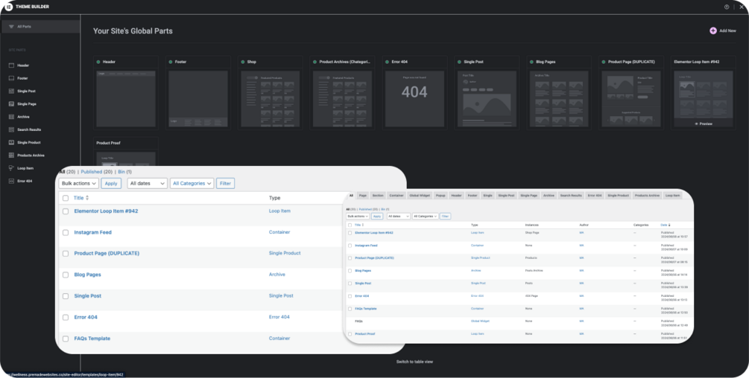Open Bulk actions dropdown in enlarged list

tap(79, 184)
